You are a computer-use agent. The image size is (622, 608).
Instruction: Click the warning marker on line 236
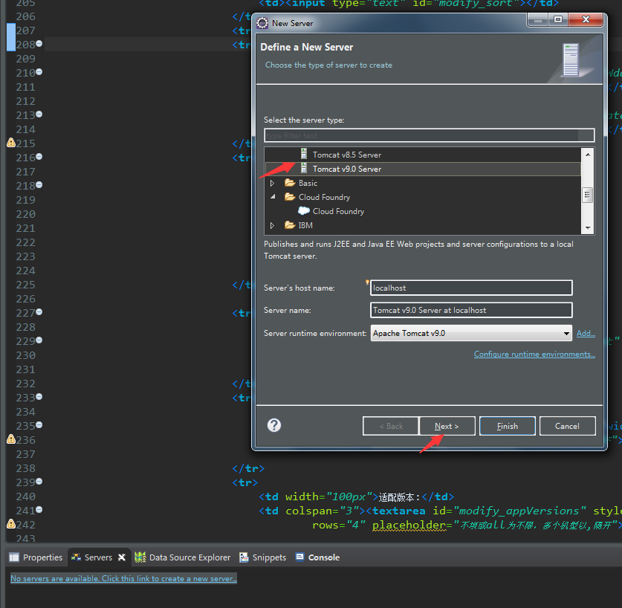[11, 439]
